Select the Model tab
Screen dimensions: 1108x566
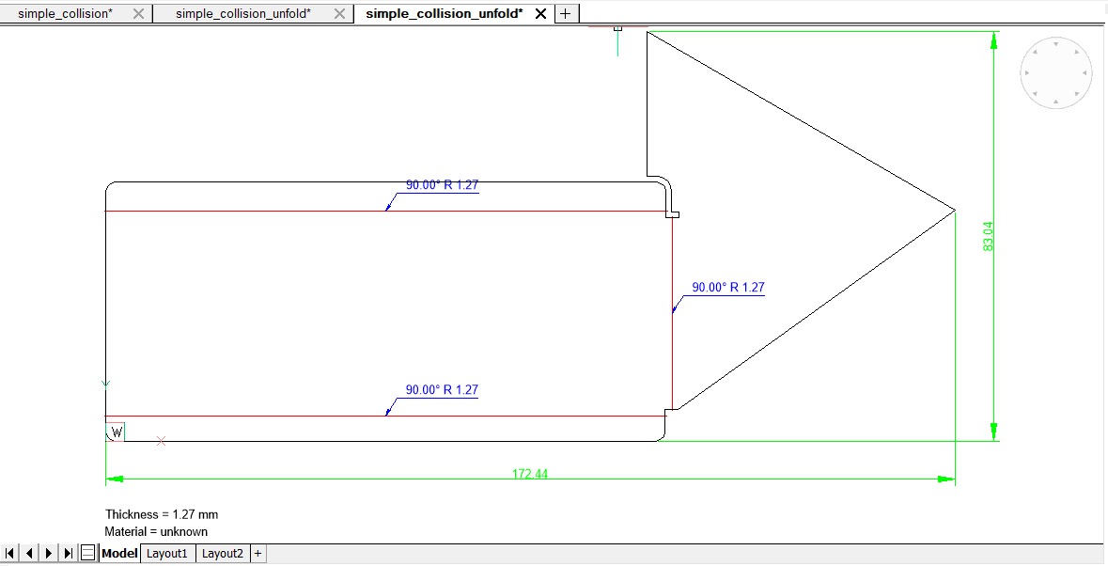(119, 553)
